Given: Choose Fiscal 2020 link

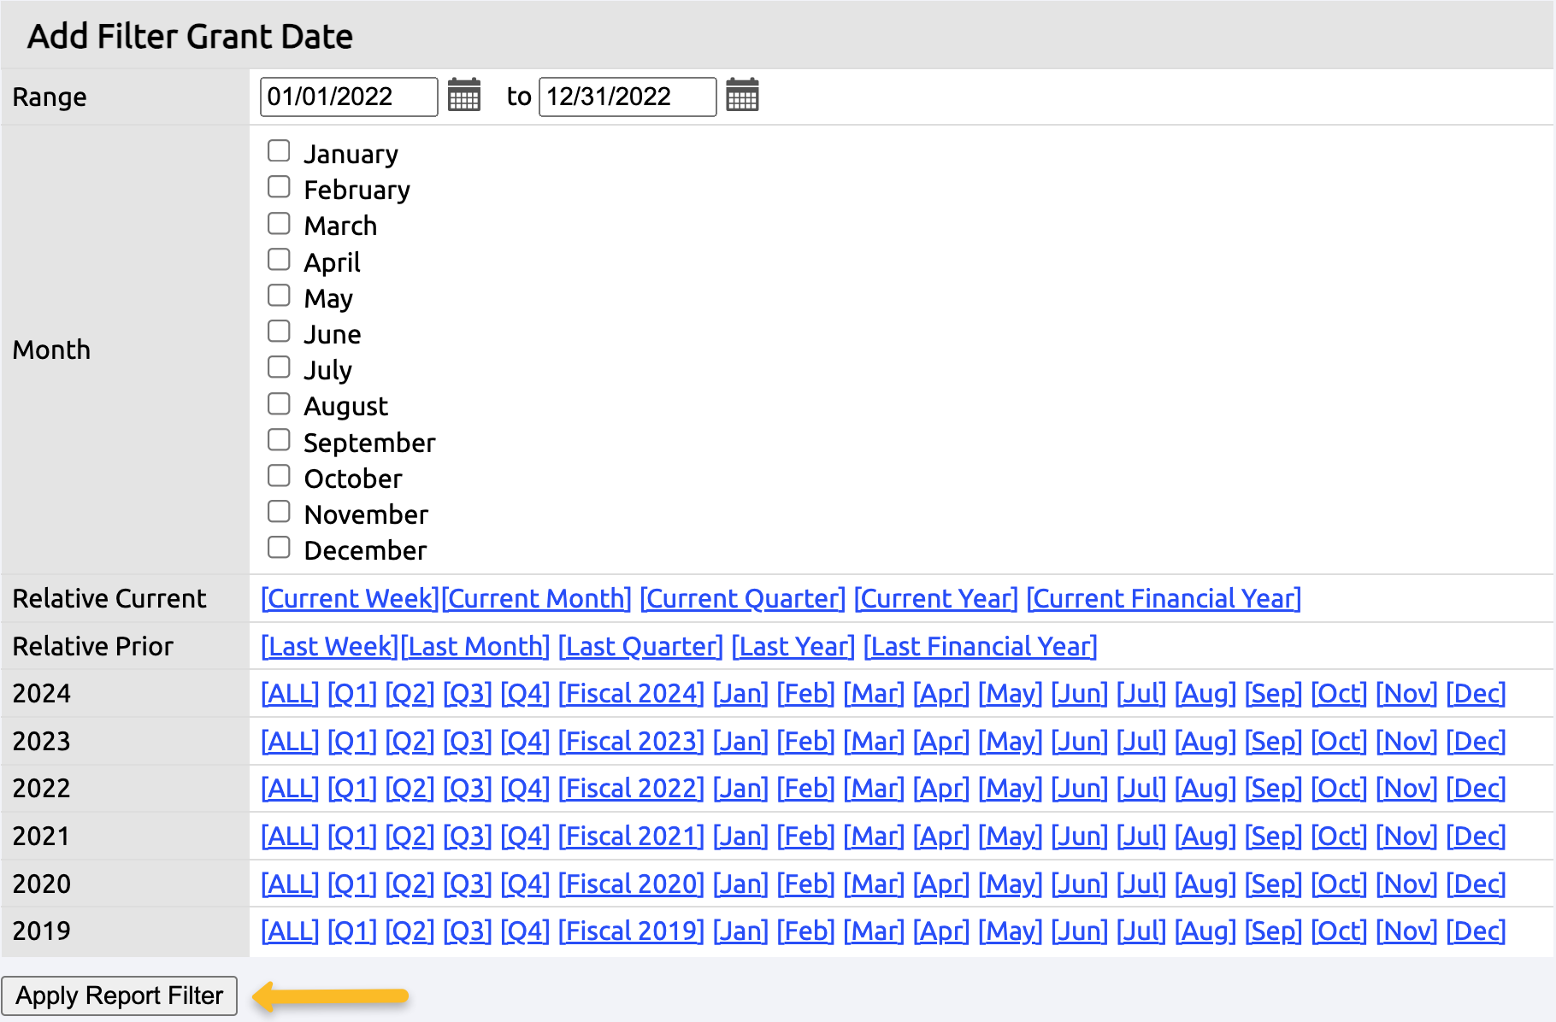Looking at the screenshot, I should 631,884.
